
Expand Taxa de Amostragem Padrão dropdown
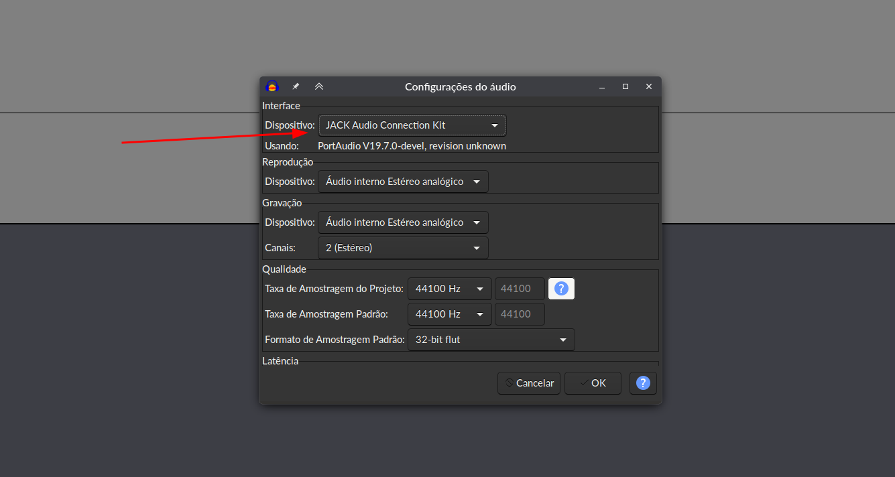coord(449,314)
